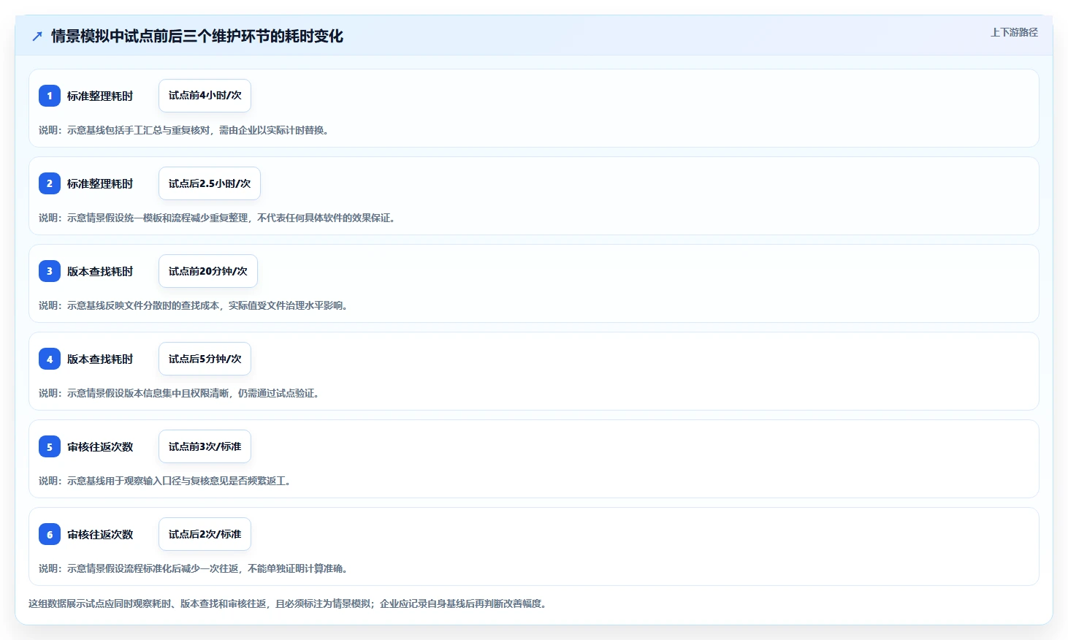Click 标准整理耗时 label in row 1

coord(100,96)
